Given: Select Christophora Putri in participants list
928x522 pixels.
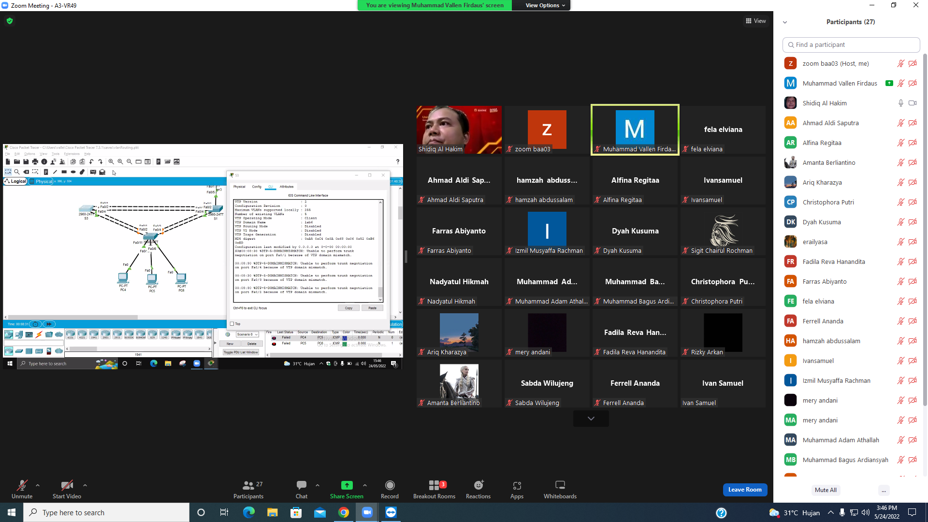Looking at the screenshot, I should (851, 202).
